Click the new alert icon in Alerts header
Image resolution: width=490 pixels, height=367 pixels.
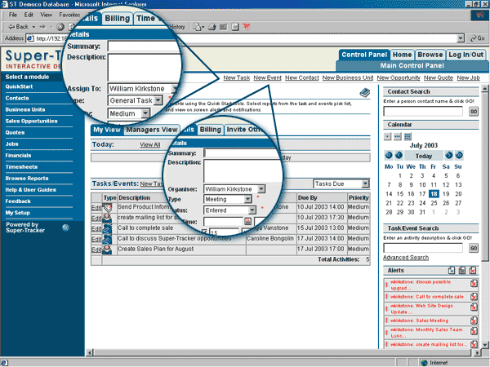coord(452,271)
